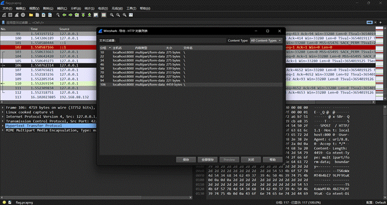Expand Transmission Control Protocol node
Screen dimensions: 387x205
click(3, 121)
